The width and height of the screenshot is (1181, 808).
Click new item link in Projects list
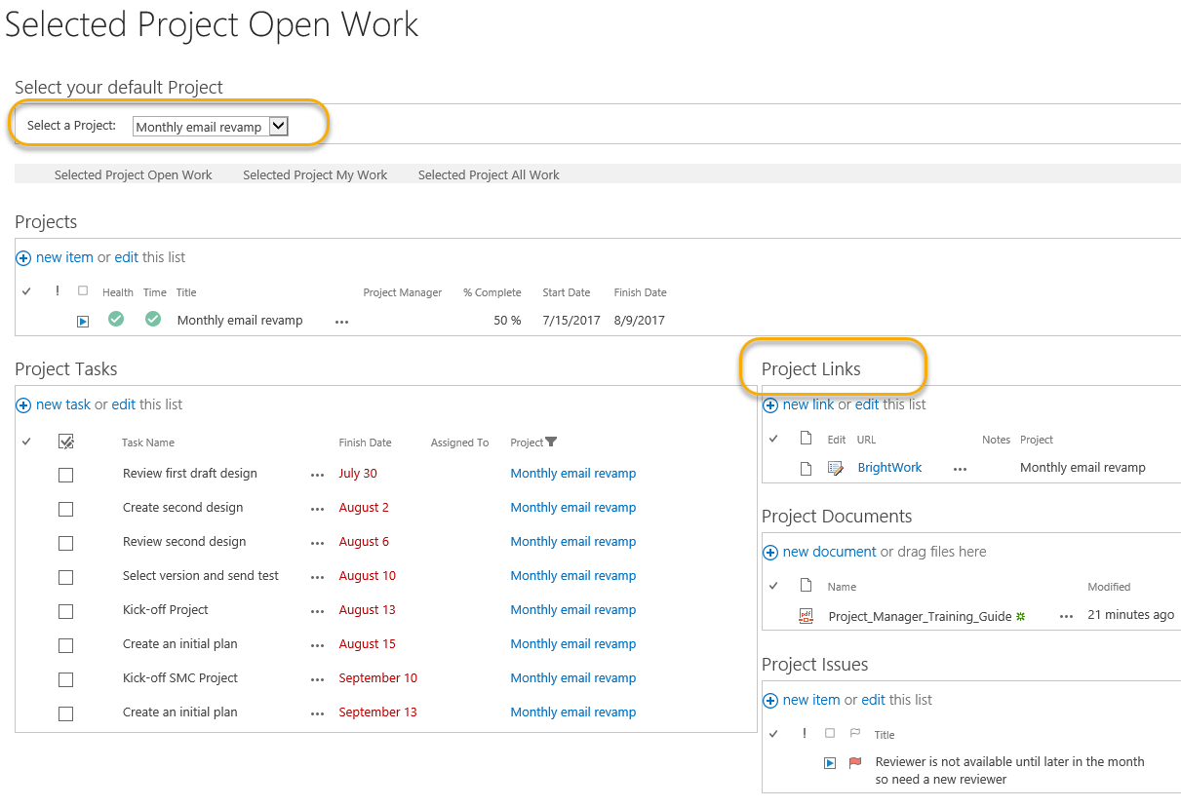coord(64,257)
